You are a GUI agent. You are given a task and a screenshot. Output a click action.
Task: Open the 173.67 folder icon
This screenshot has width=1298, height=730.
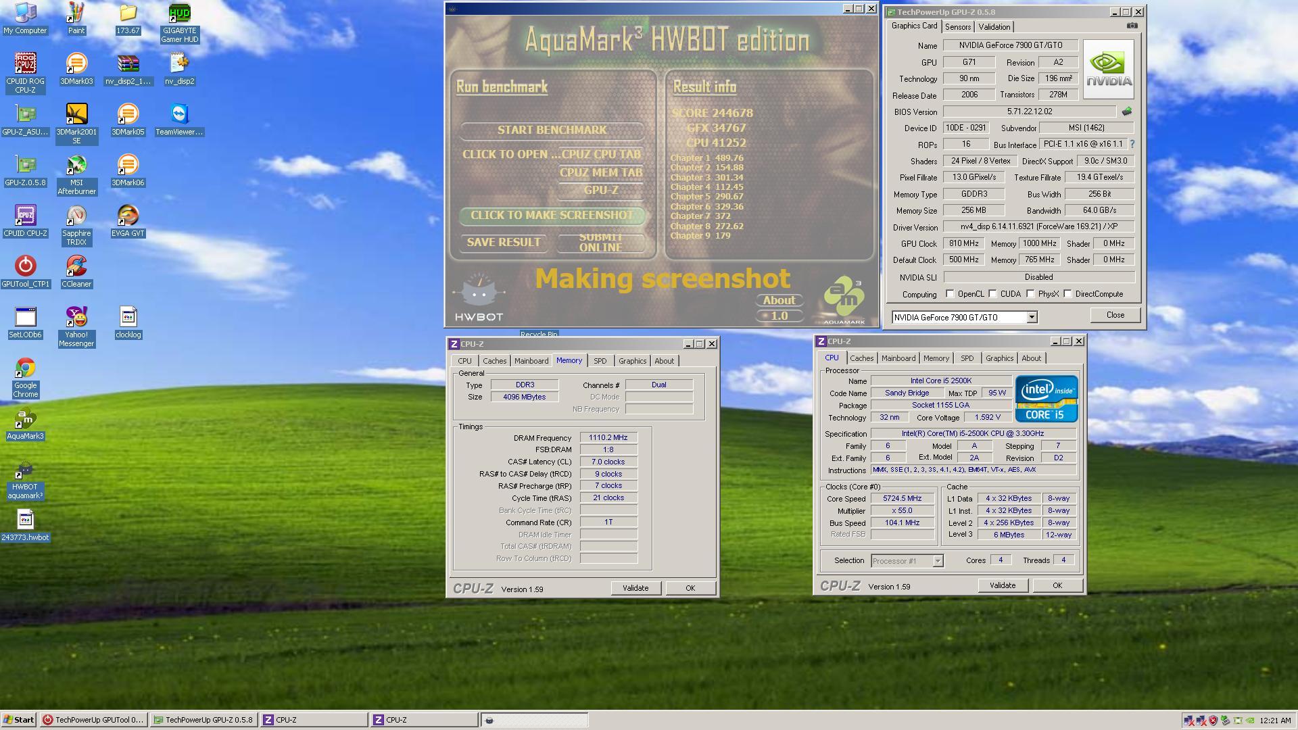pyautogui.click(x=128, y=18)
